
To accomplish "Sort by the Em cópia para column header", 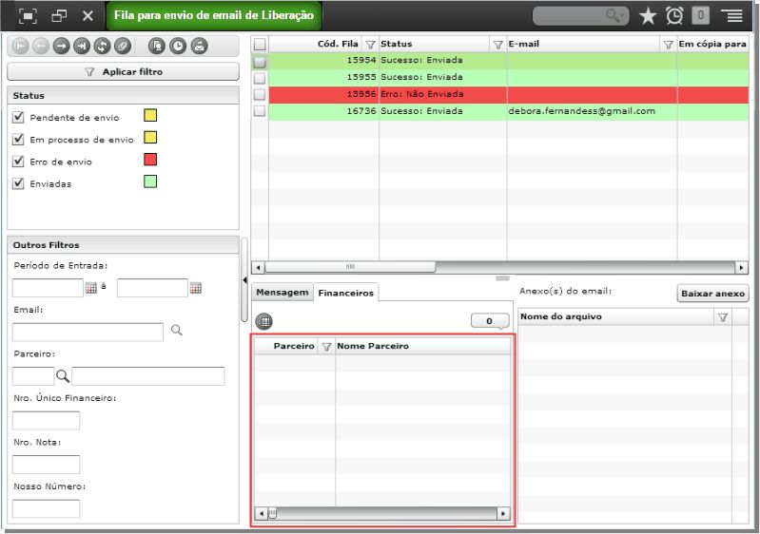I will [712, 44].
